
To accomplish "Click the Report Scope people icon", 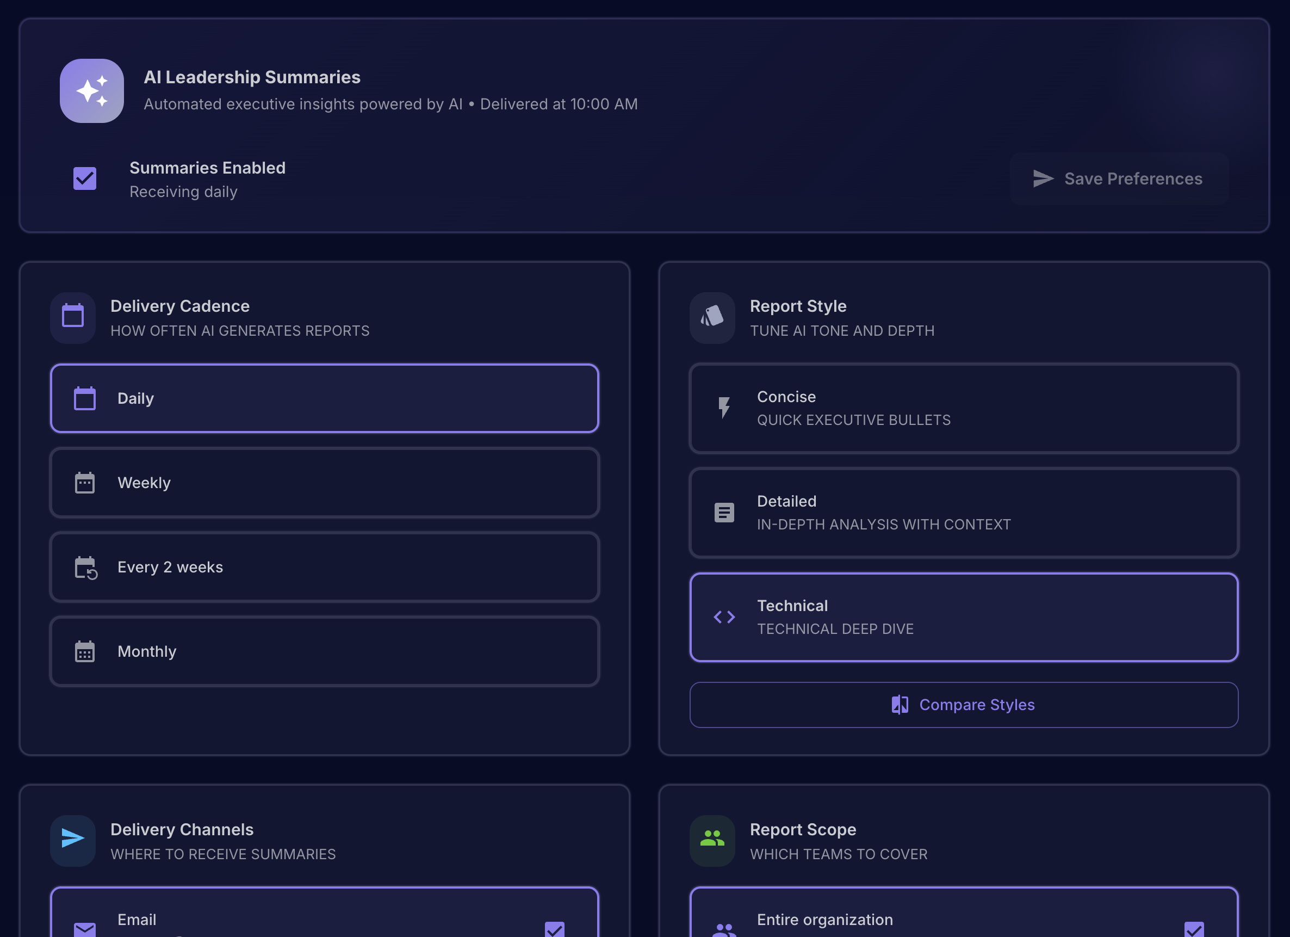I will tap(712, 839).
